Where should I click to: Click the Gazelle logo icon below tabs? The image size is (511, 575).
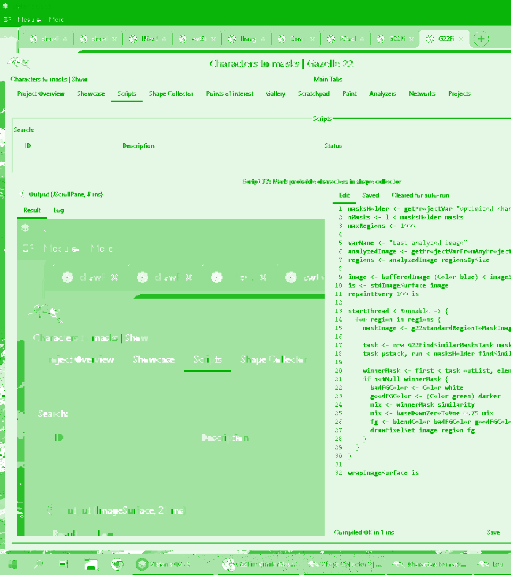click(x=20, y=63)
